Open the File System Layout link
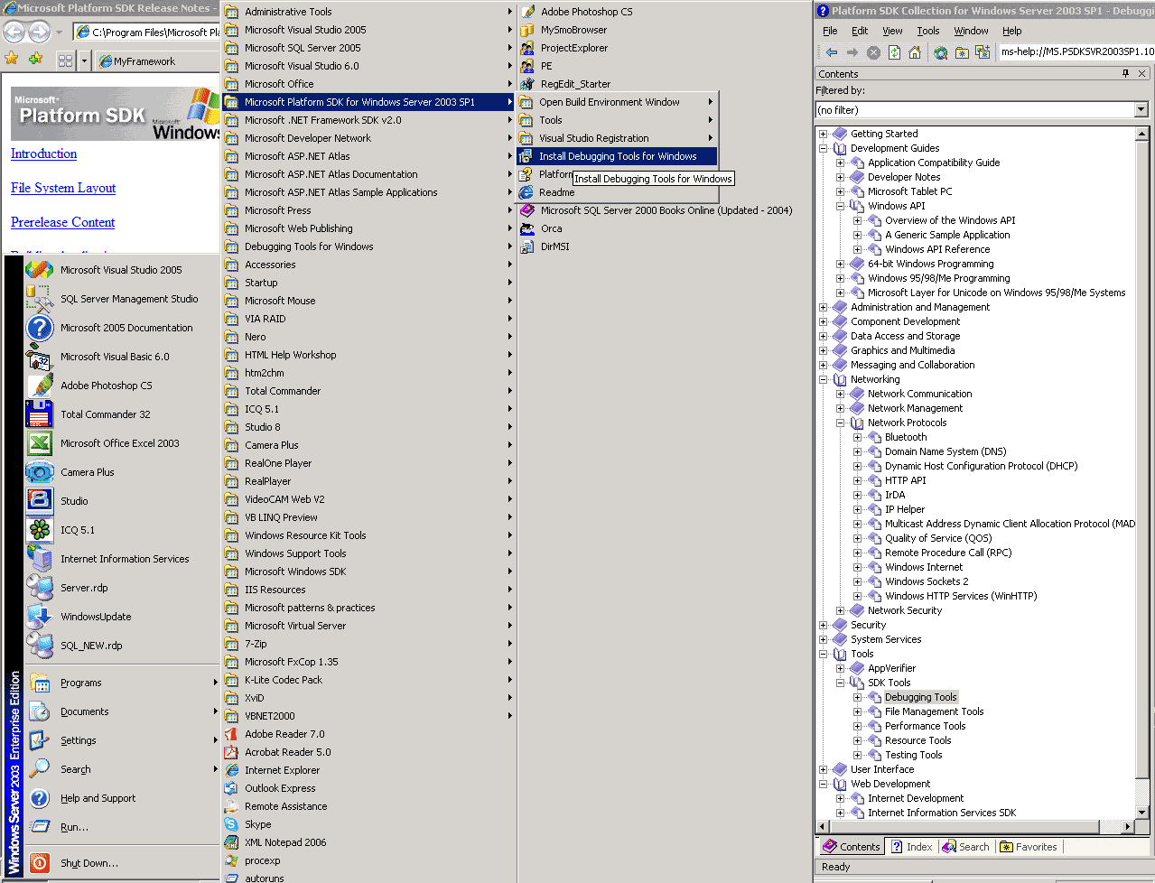The width and height of the screenshot is (1155, 883). click(x=63, y=188)
